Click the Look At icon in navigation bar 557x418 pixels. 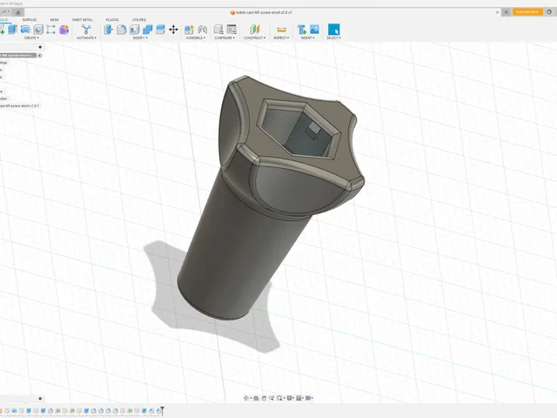(256, 398)
